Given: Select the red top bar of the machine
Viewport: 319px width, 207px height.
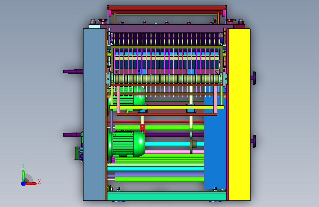Looking at the screenshot, I should 167,8.
